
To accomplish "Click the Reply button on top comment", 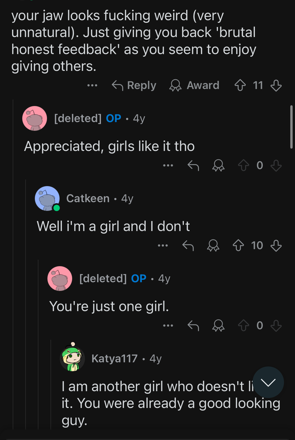I will tap(134, 85).
